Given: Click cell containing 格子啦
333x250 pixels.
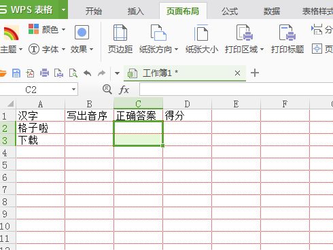Looking at the screenshot, I should [40, 128].
